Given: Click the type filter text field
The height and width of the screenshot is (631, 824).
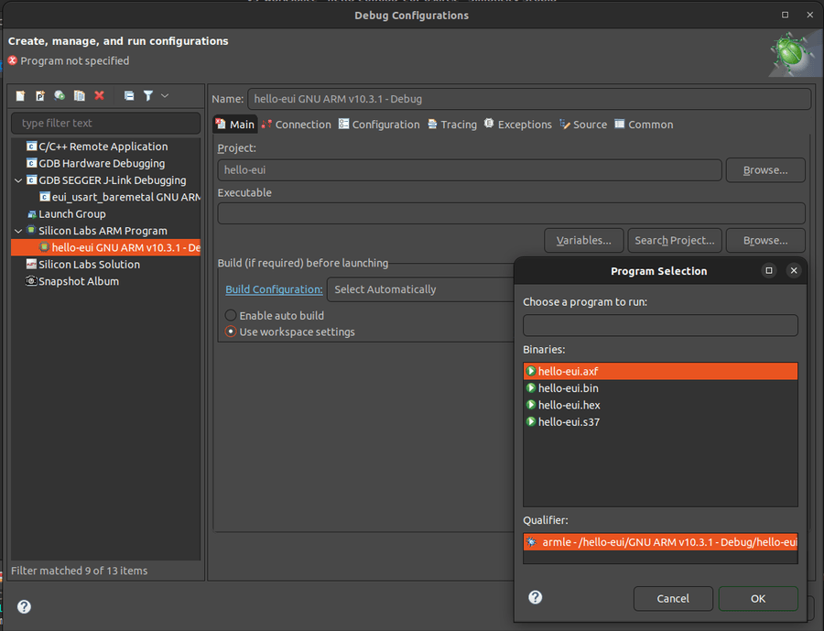Looking at the screenshot, I should pyautogui.click(x=105, y=123).
